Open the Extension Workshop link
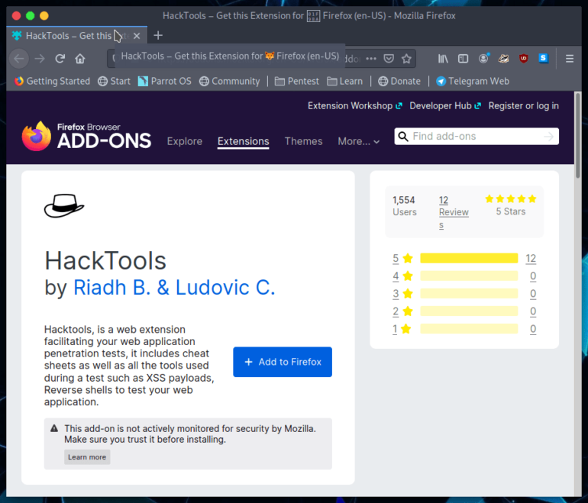This screenshot has height=503, width=588. coord(355,106)
